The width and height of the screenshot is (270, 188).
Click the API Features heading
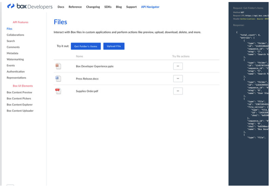pos(21,22)
